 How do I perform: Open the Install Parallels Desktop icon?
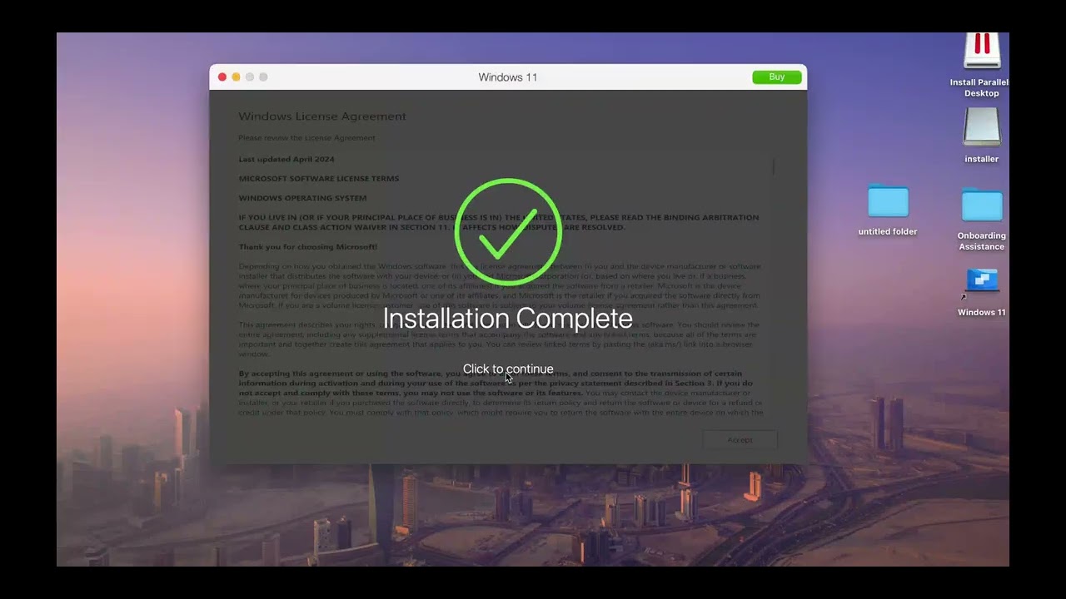pos(982,52)
